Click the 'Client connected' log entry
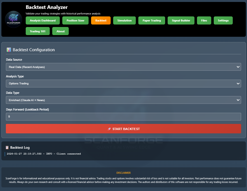 [x=44, y=154]
